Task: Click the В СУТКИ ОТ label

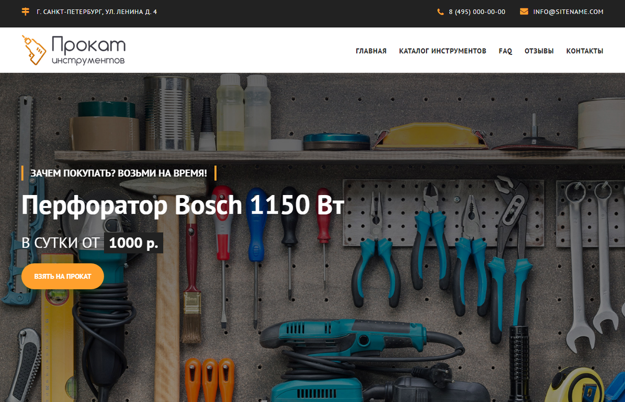Action: pos(59,242)
